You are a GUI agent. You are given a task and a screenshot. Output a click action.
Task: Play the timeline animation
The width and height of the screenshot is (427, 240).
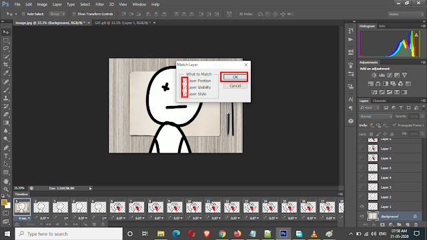pyautogui.click(x=67, y=225)
